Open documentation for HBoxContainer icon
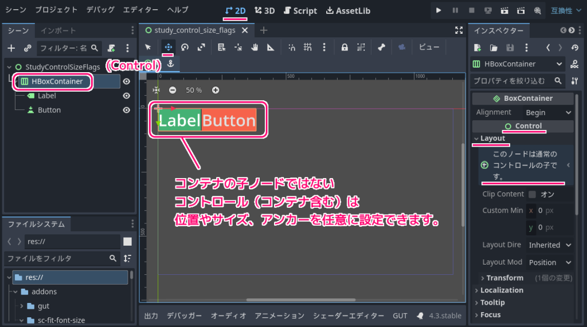 574,64
